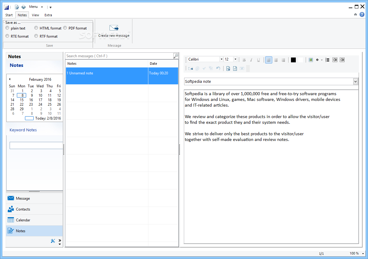Toggle Bold formatting
The image size is (368, 259).
244,60
